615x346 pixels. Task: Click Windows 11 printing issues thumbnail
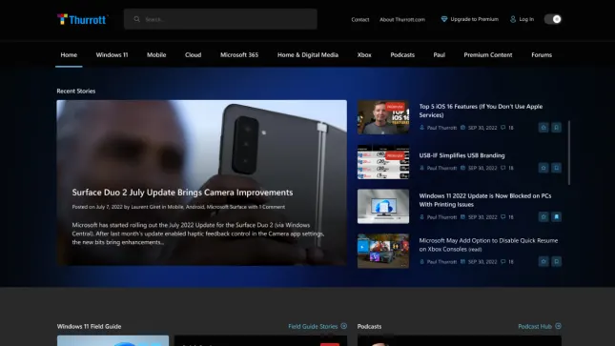(x=383, y=206)
